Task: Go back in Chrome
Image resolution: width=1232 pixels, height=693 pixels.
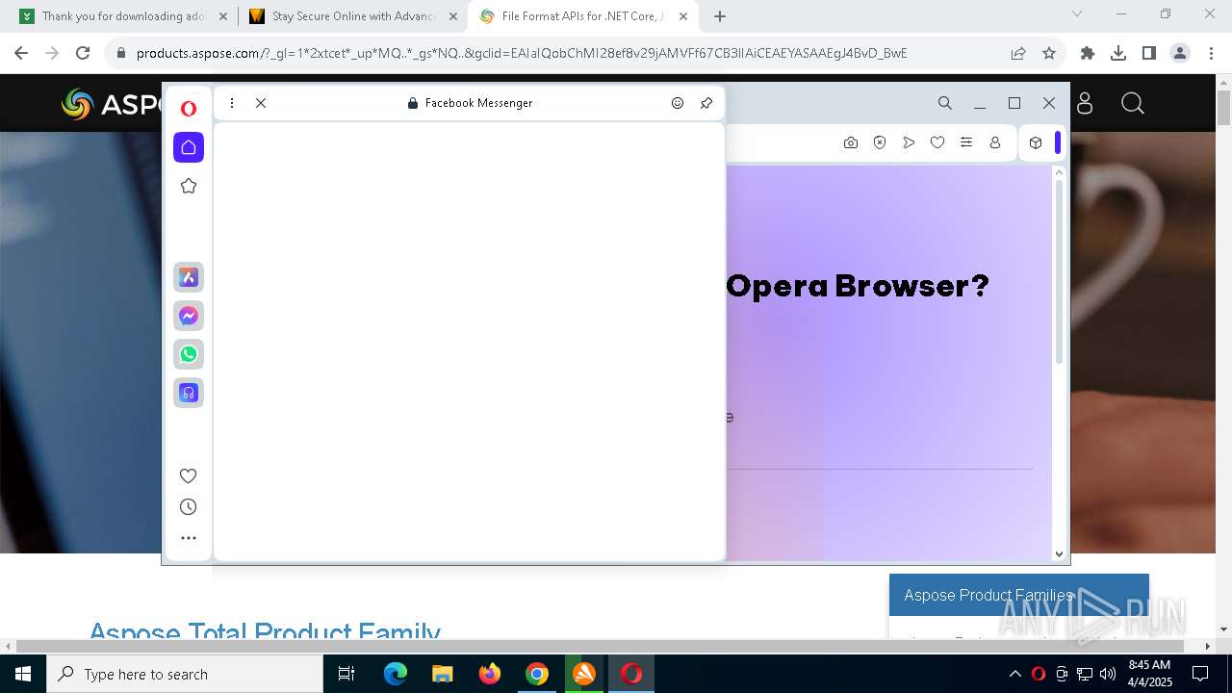Action: (x=21, y=53)
